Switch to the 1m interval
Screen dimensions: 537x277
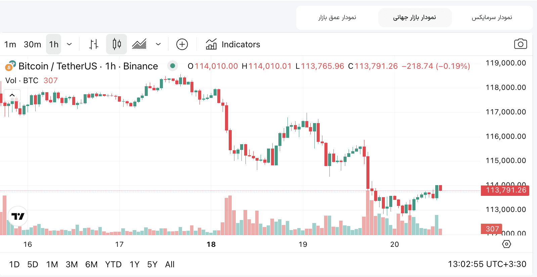click(10, 44)
